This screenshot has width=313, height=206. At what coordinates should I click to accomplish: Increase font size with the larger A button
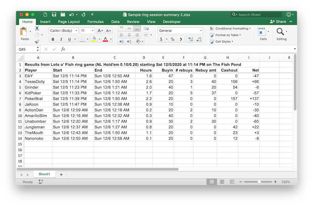click(x=100, y=31)
